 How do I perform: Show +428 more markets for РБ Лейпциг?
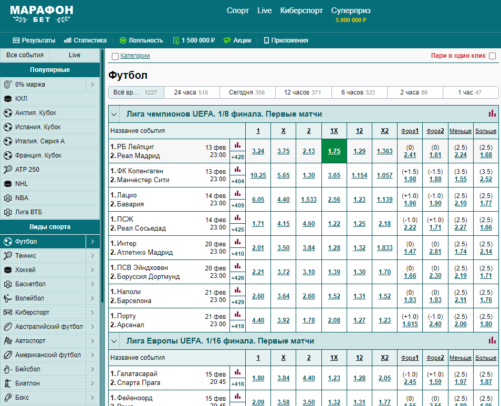(238, 157)
